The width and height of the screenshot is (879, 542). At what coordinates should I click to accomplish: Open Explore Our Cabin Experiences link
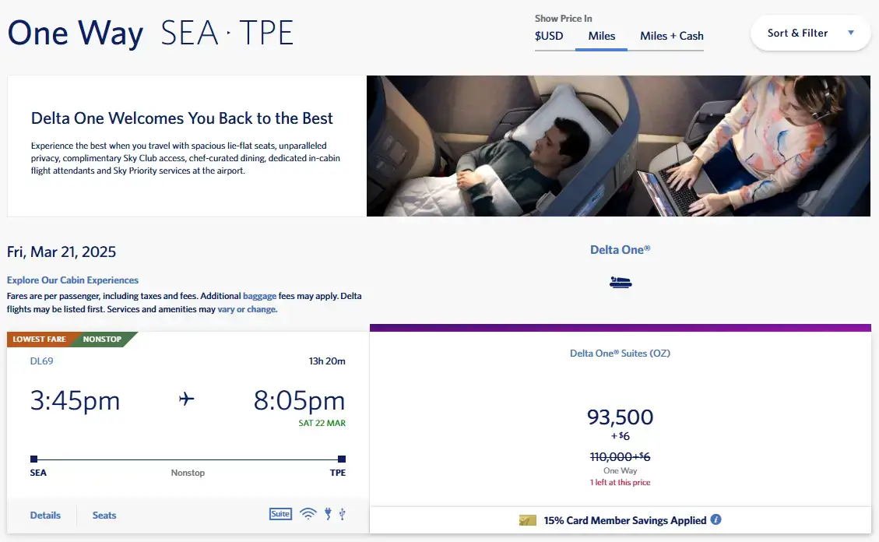click(x=72, y=280)
